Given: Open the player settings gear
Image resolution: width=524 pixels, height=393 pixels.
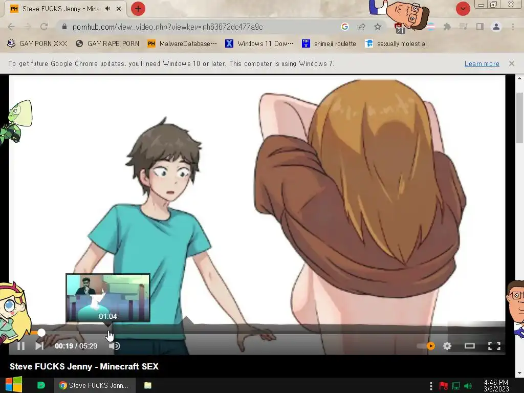Looking at the screenshot, I should 447,346.
